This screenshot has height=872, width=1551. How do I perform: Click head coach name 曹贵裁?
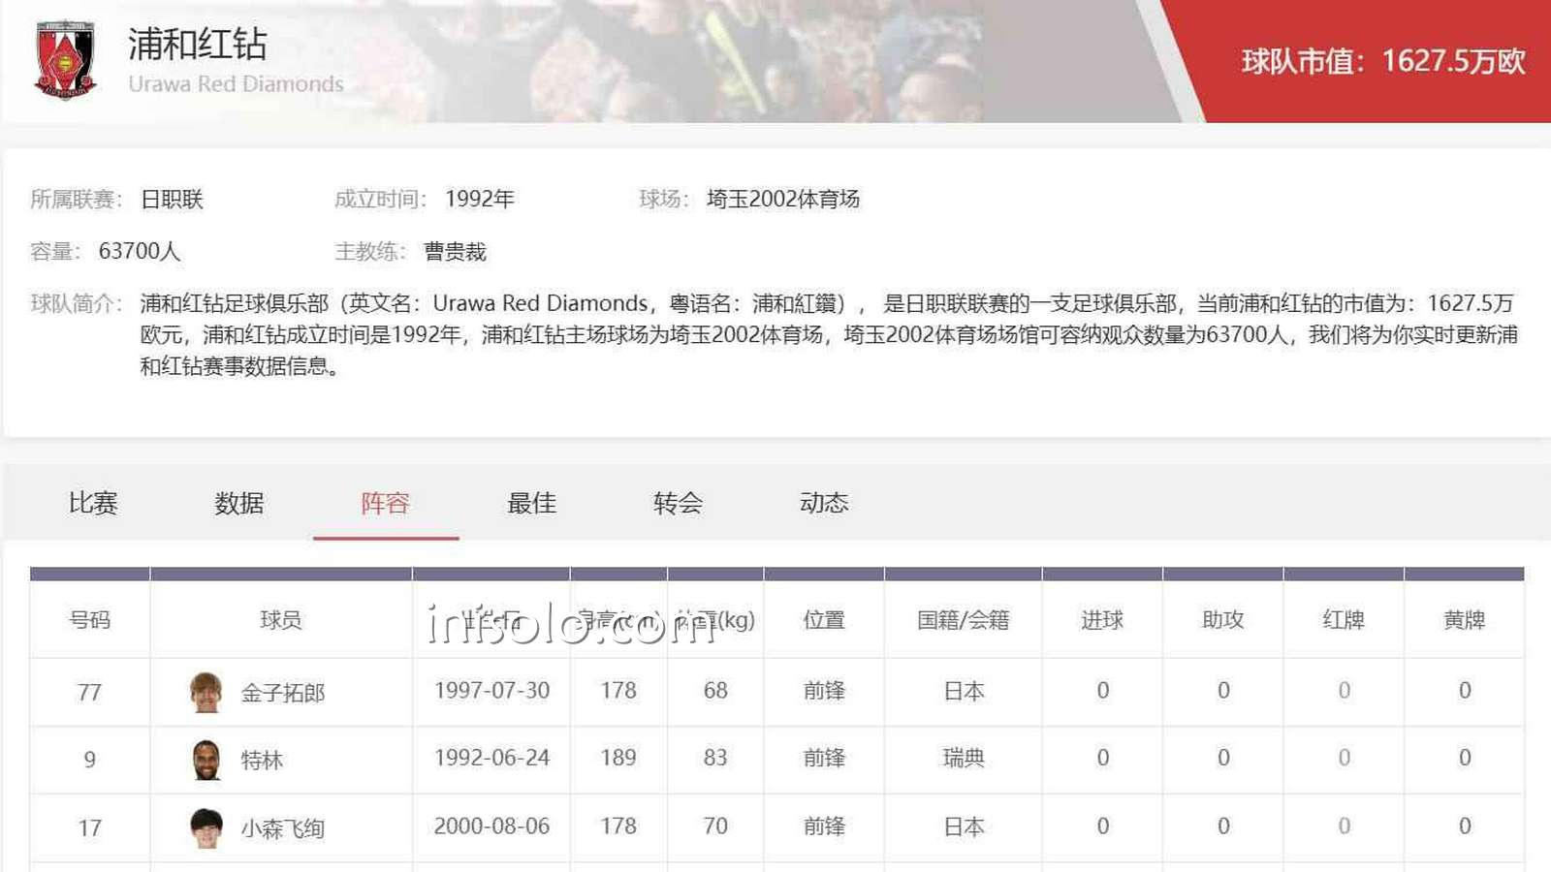[x=455, y=252]
